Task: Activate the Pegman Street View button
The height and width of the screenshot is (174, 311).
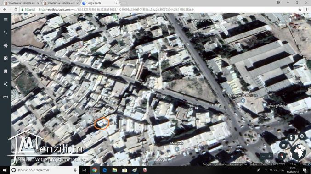Action: [291, 137]
